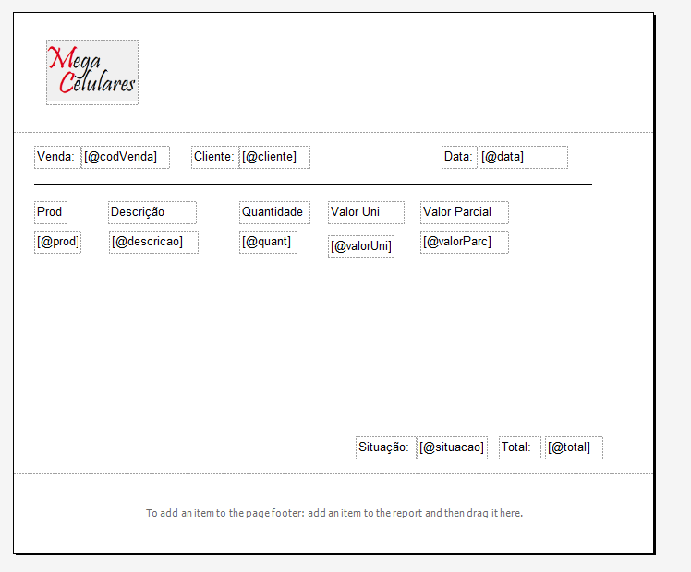691x572 pixels.
Task: Click the [@cliente] placeholder field
Action: (x=274, y=157)
